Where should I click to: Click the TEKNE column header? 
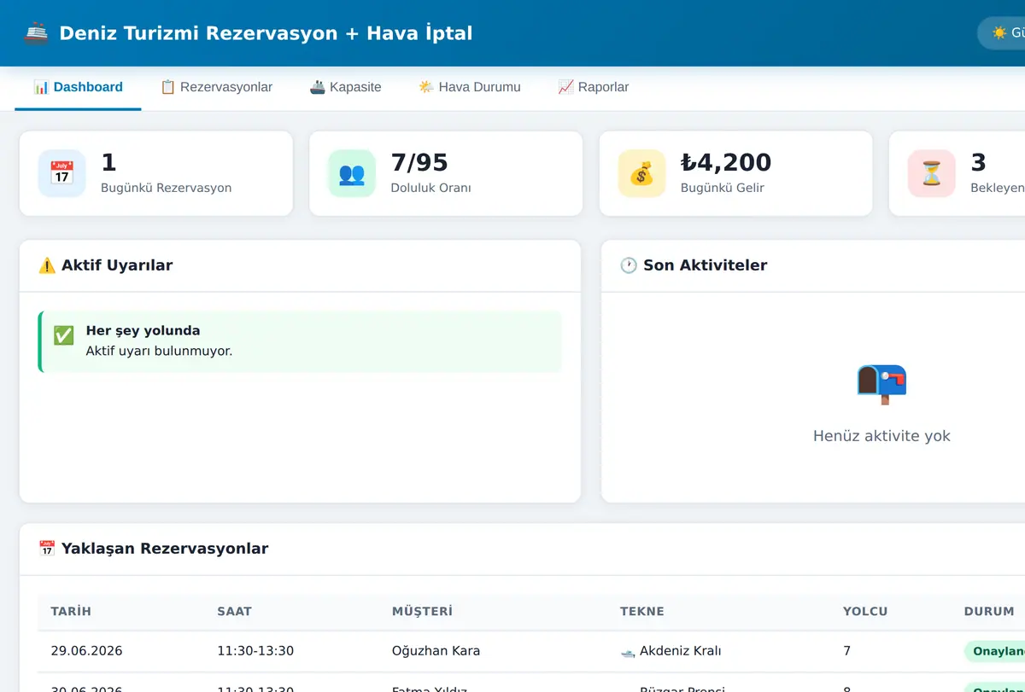[642, 611]
